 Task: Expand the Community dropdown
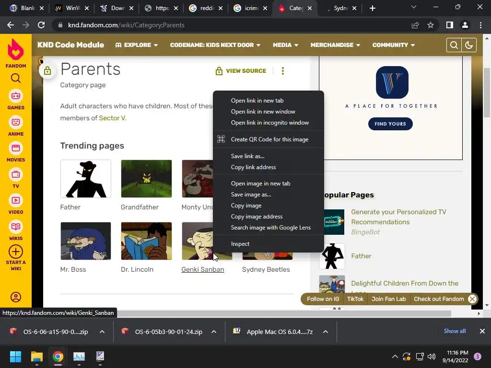point(393,45)
